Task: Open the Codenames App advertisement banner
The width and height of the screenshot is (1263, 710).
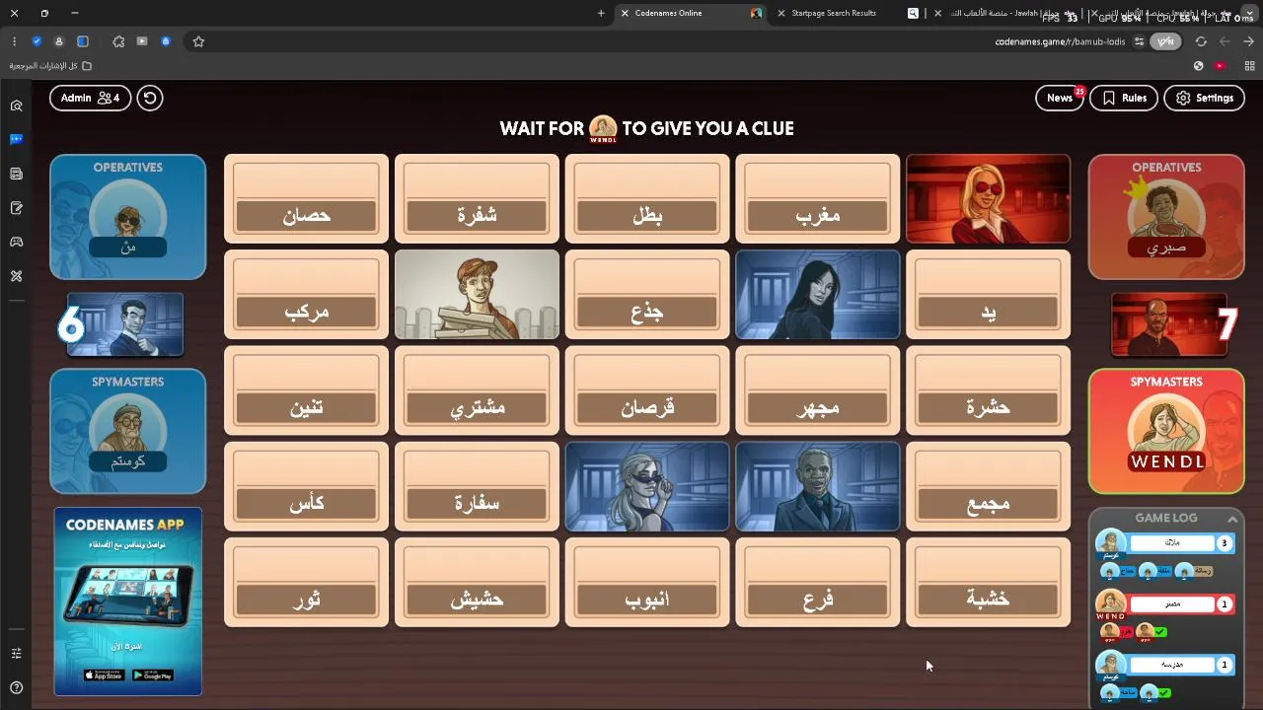Action: [128, 602]
